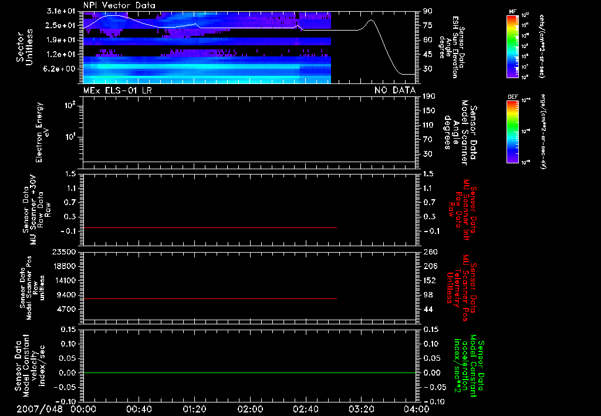Click the 70 scanner angle tick
Image resolution: width=601 pixels, height=416 pixels.
point(428,139)
